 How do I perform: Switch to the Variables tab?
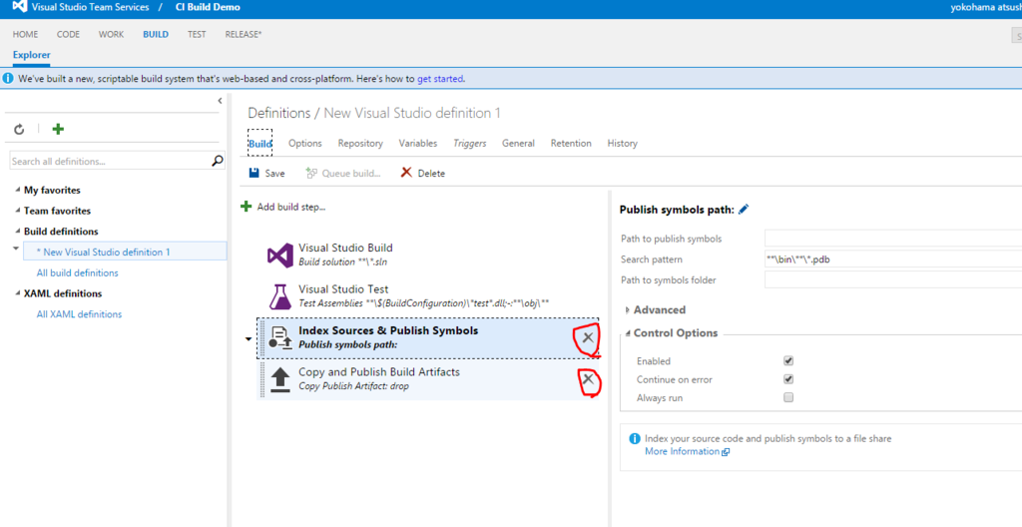point(418,144)
